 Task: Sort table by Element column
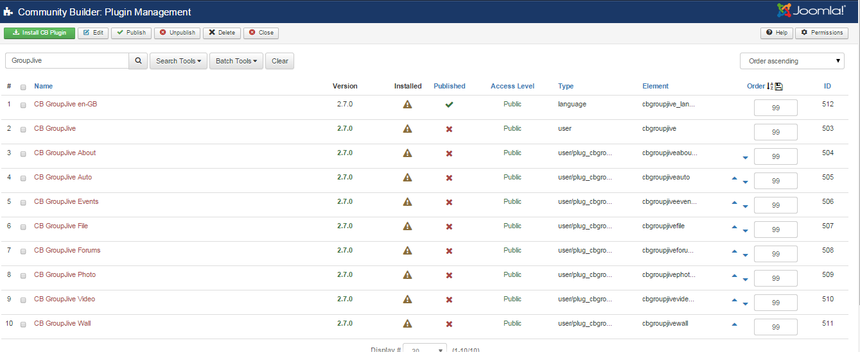point(656,86)
